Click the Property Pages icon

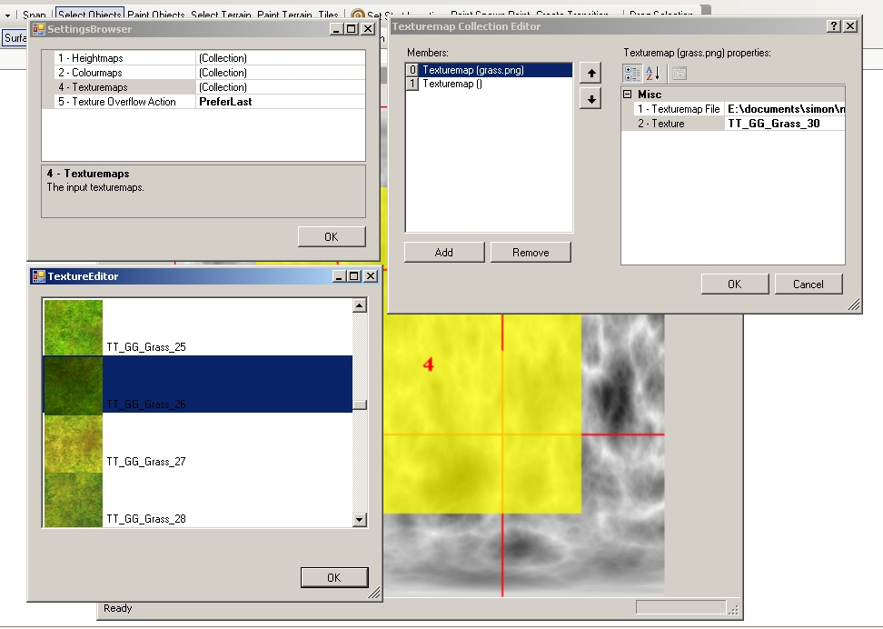point(680,74)
